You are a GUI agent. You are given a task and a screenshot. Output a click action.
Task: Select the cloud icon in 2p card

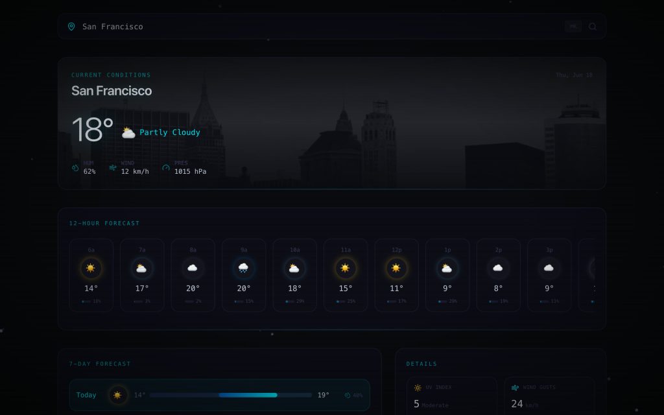coord(498,268)
